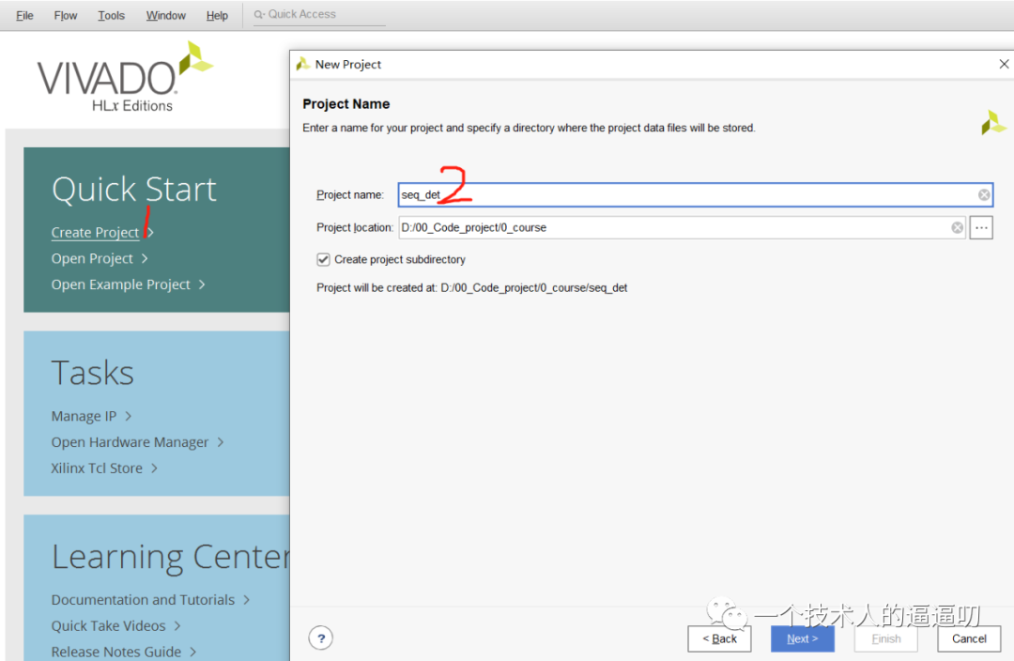Click the Create Project link
The image size is (1014, 661).
tap(95, 232)
